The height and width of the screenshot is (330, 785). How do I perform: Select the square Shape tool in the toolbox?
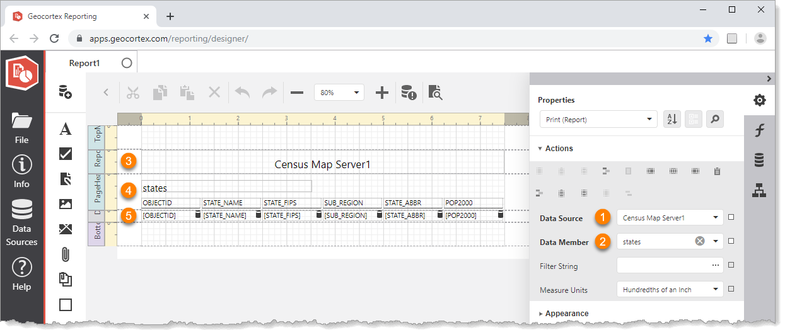point(65,305)
